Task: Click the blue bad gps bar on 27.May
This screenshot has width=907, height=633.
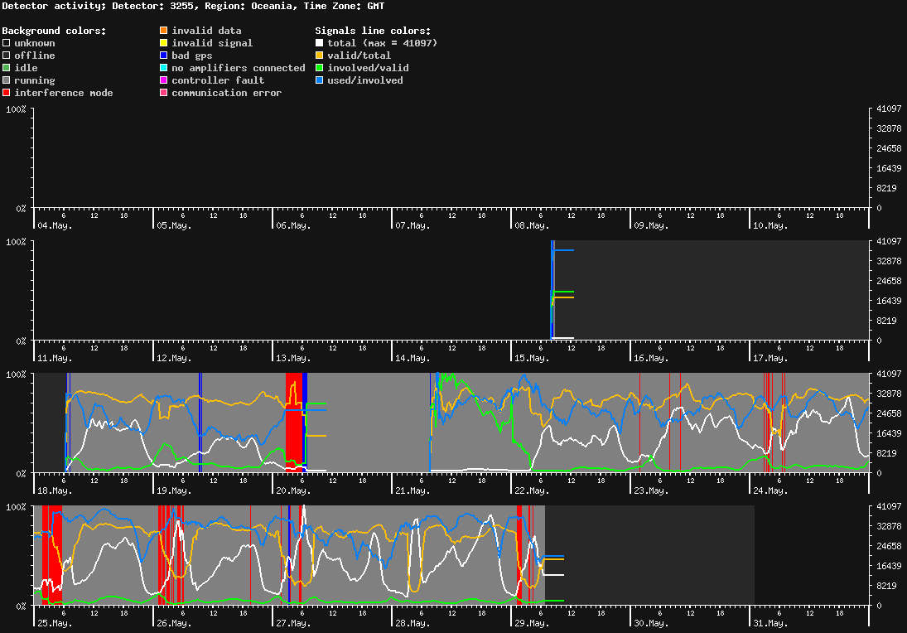Action: point(289,555)
